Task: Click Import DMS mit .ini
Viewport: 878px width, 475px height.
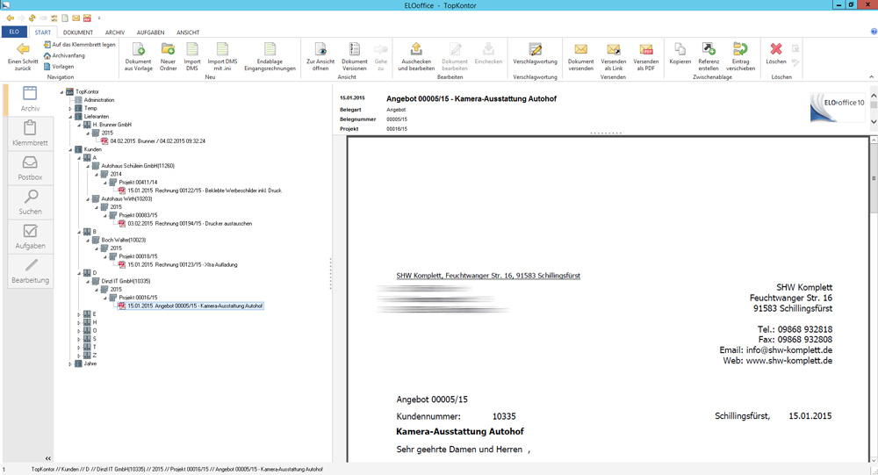Action: [x=222, y=56]
